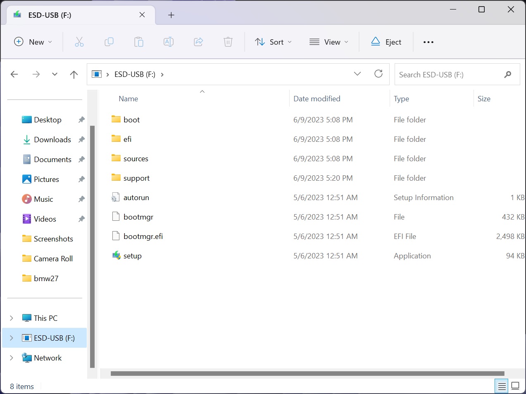526x394 pixels.
Task: Expand the breadcrumb chevron after ESD-USB (F:)
Action: click(162, 74)
